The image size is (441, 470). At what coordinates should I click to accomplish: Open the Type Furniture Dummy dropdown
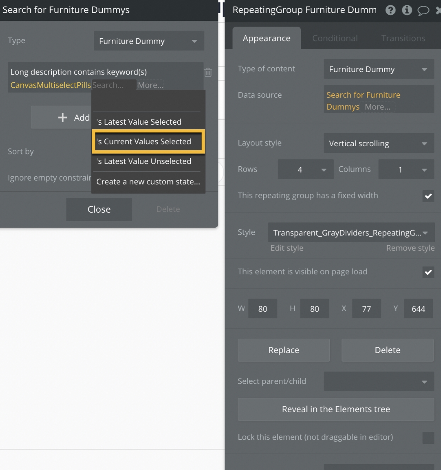point(149,41)
